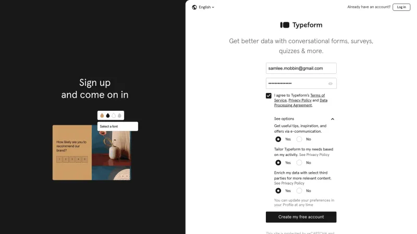
Task: Open See Privacy Policy link beside Tailor Typeform
Action: tap(314, 154)
